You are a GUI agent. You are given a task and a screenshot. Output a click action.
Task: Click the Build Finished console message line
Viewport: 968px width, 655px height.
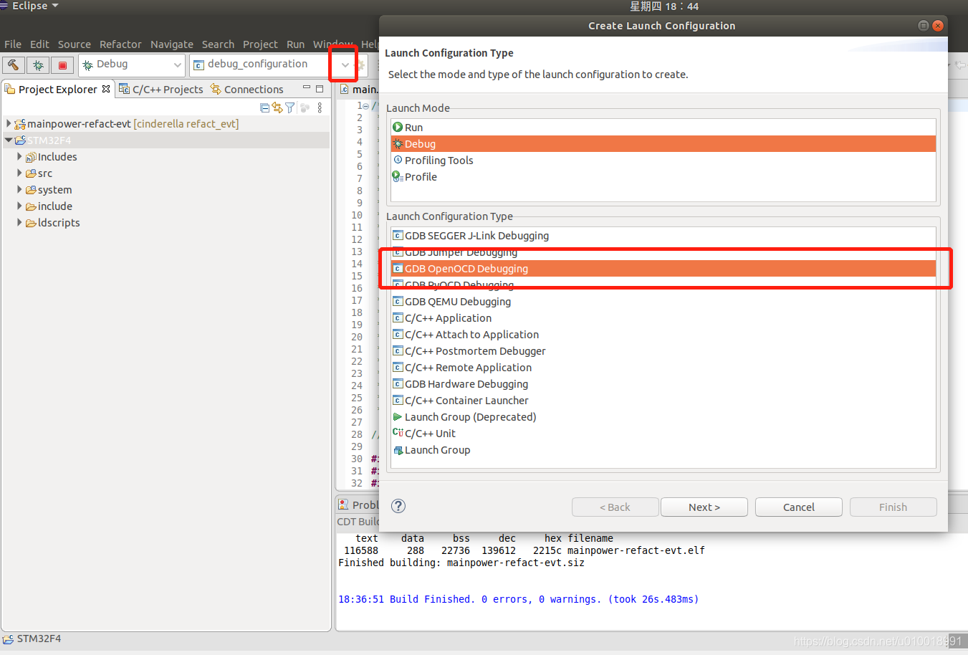[518, 599]
